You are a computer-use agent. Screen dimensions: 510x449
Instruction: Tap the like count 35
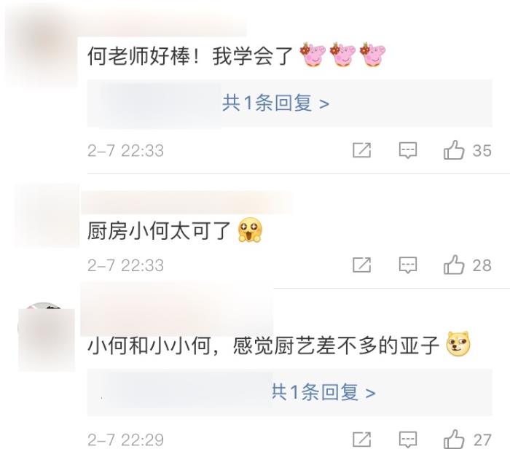[x=482, y=151]
